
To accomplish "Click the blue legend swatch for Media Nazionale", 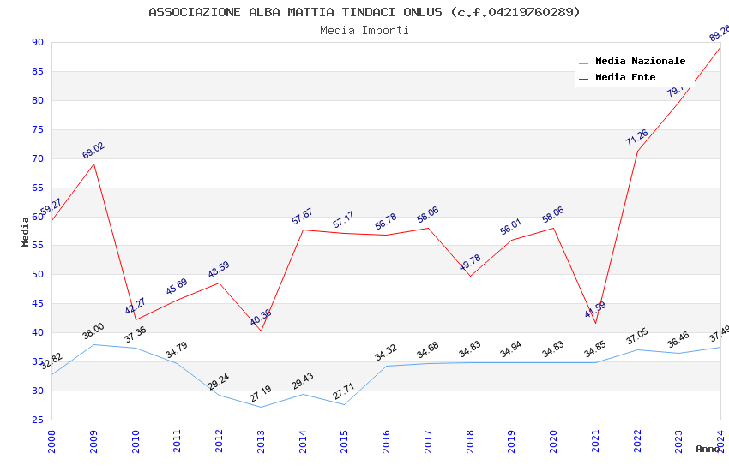I will 583,63.
